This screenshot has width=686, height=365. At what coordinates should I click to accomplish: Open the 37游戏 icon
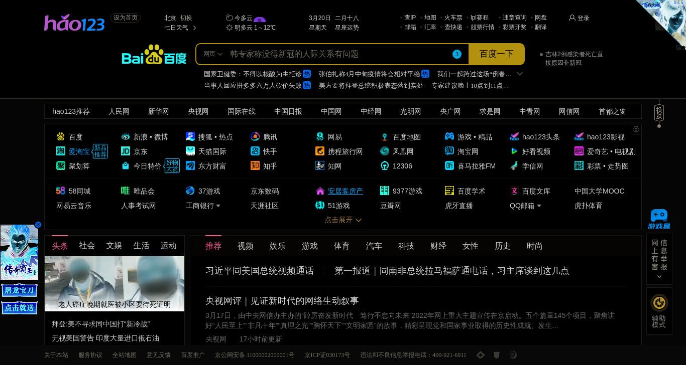pos(190,191)
